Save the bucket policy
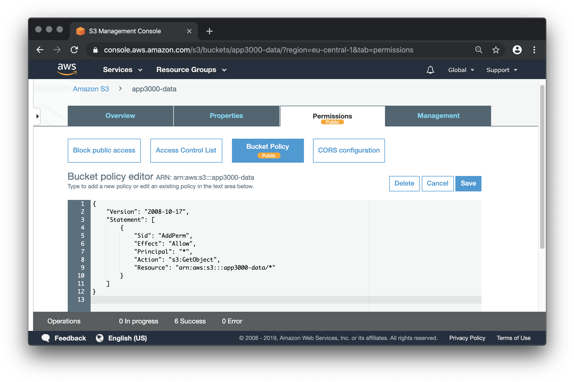 pyautogui.click(x=468, y=183)
